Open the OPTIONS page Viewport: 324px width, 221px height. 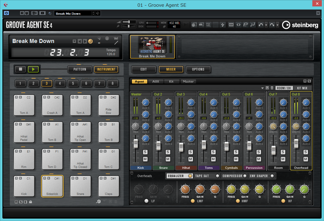[198, 69]
